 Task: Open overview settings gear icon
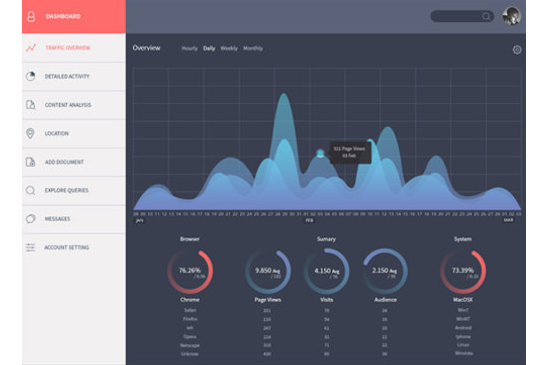coord(516,50)
